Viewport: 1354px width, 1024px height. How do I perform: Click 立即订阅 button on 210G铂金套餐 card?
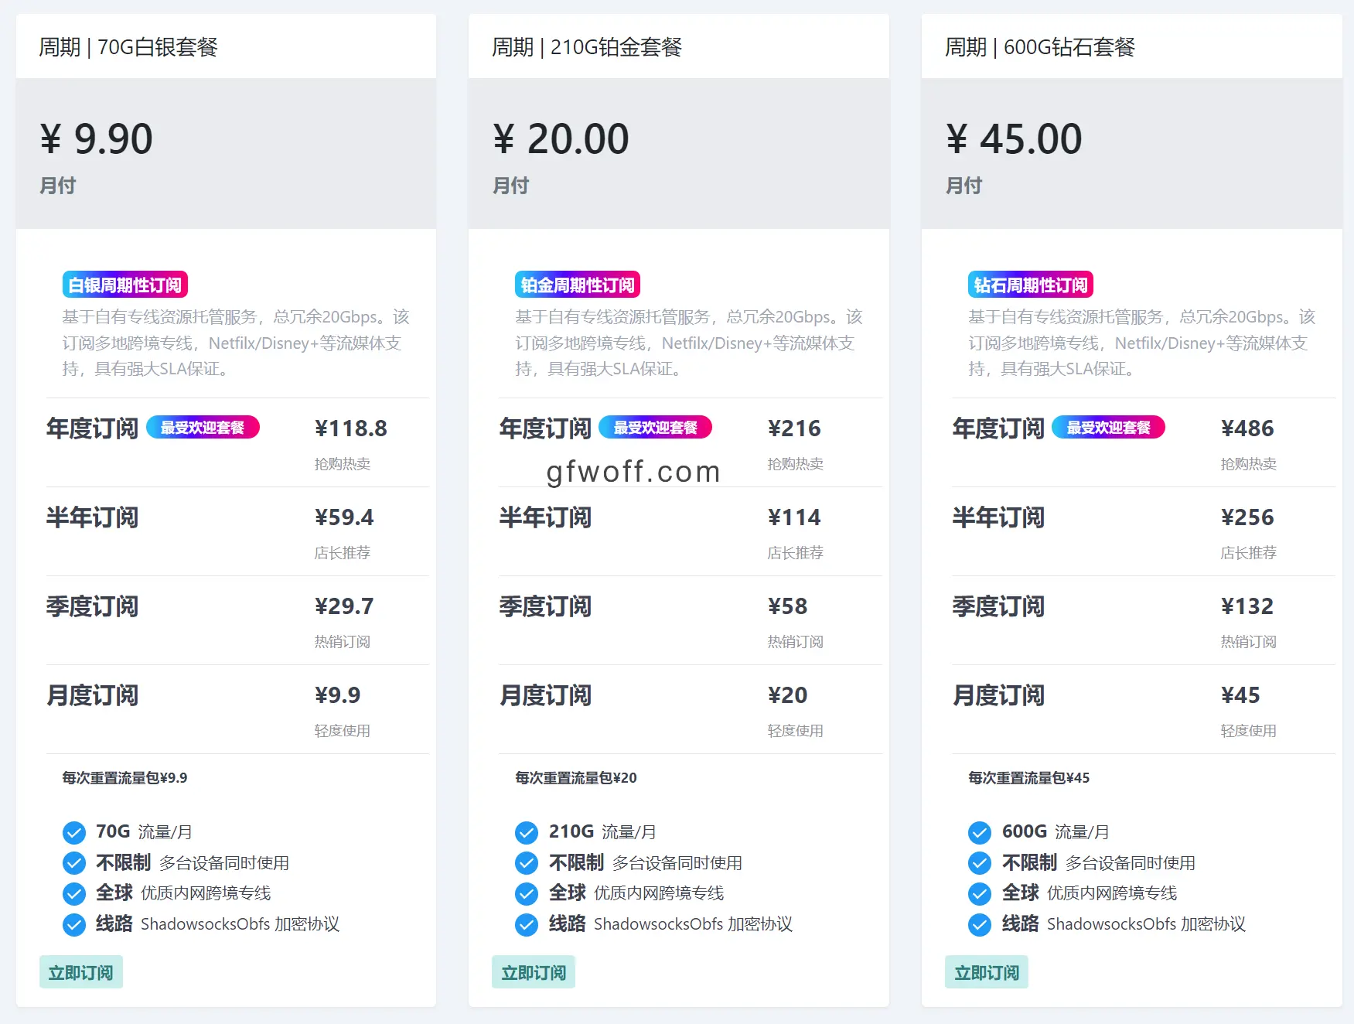tap(534, 972)
